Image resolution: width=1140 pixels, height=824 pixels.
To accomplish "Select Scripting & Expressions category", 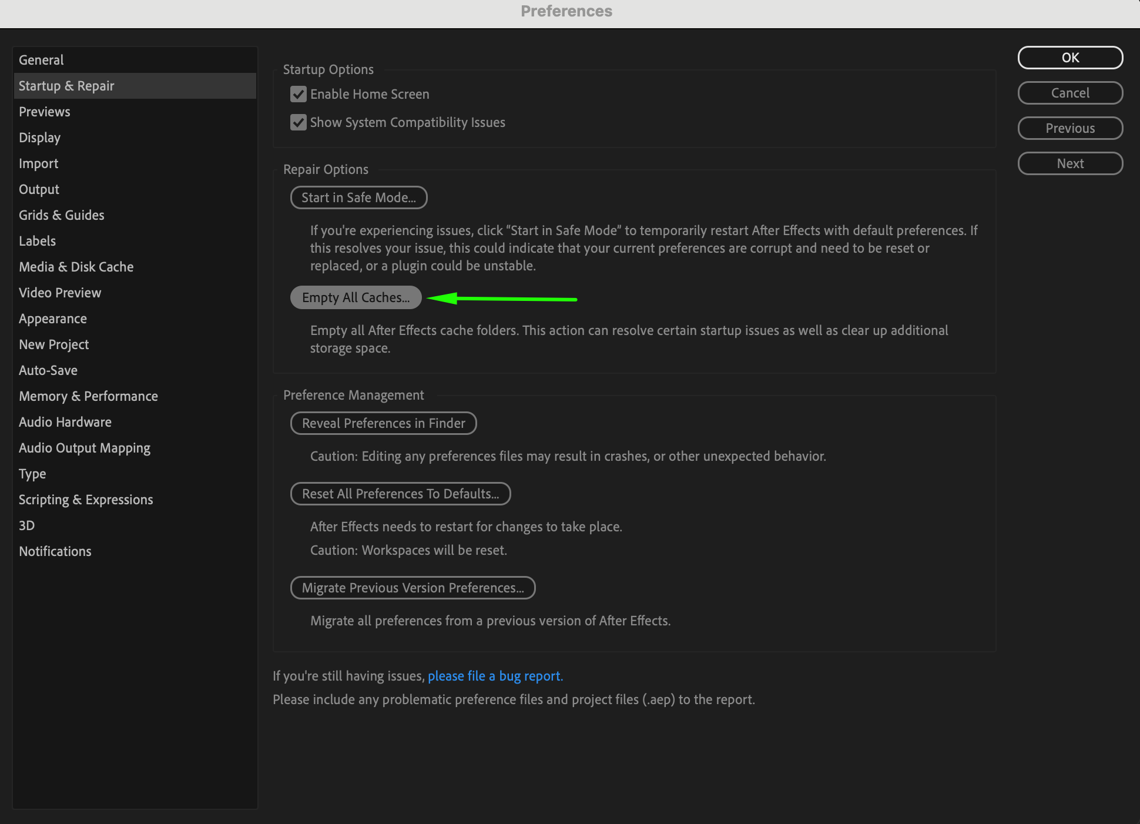I will click(x=86, y=500).
